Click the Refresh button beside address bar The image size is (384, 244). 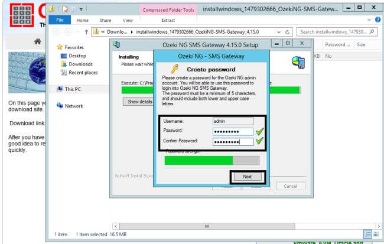(x=288, y=32)
